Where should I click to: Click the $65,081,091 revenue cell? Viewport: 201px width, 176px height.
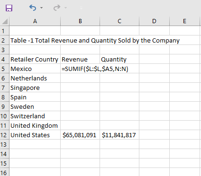click(80, 135)
